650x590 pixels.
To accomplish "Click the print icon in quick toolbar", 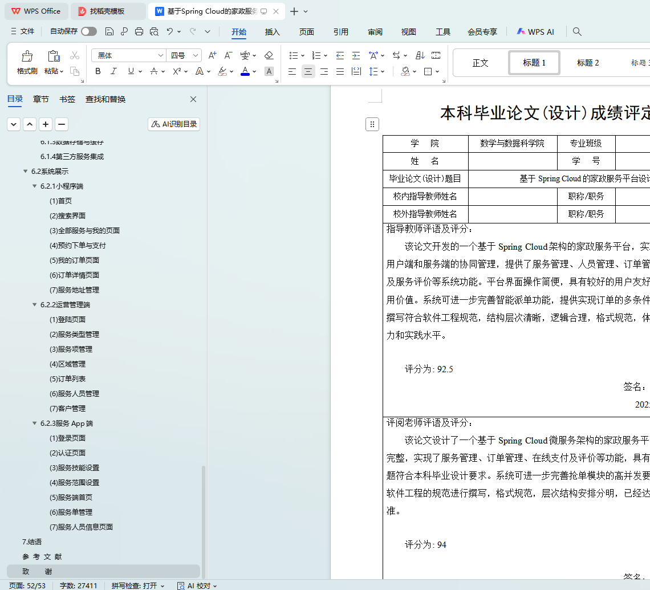I will [139, 32].
